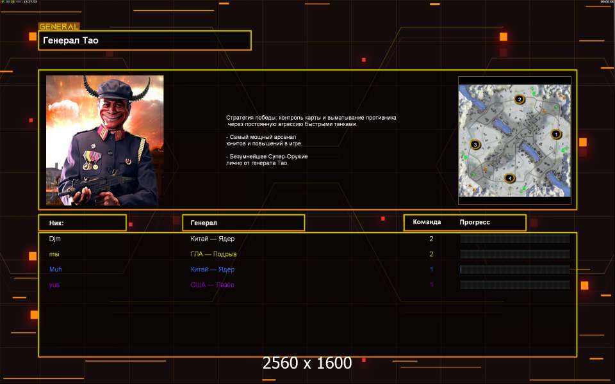This screenshot has height=384, width=615.
Task: Click the 'Прогресс' column header
Action: [475, 222]
